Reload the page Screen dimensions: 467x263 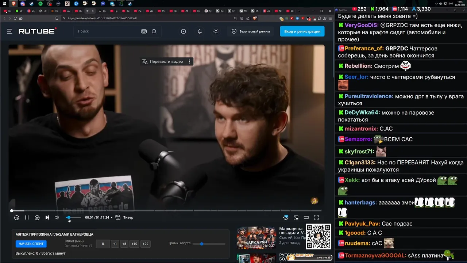tap(15, 18)
